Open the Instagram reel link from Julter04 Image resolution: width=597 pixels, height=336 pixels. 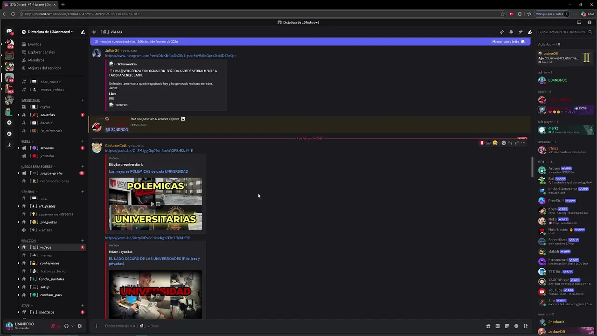pos(171,56)
